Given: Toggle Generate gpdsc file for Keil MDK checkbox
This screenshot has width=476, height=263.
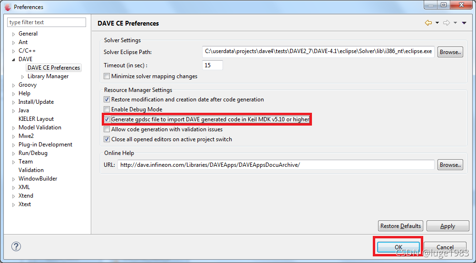Looking at the screenshot, I should click(107, 119).
